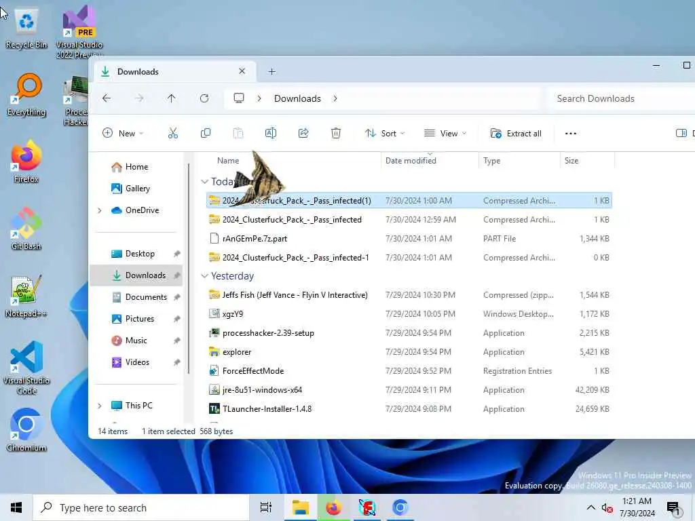This screenshot has height=521, width=695.
Task: Click the taskbar search box
Action: 141,507
